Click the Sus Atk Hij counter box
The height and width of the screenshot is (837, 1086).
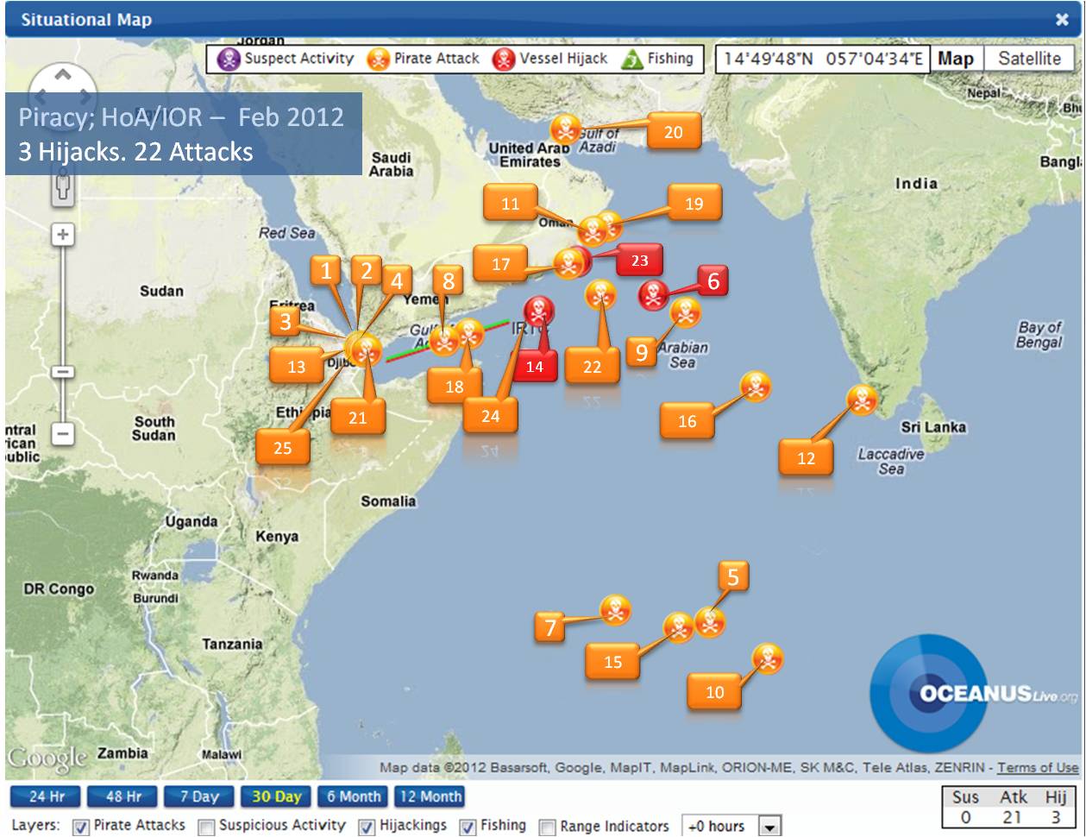(x=1008, y=807)
